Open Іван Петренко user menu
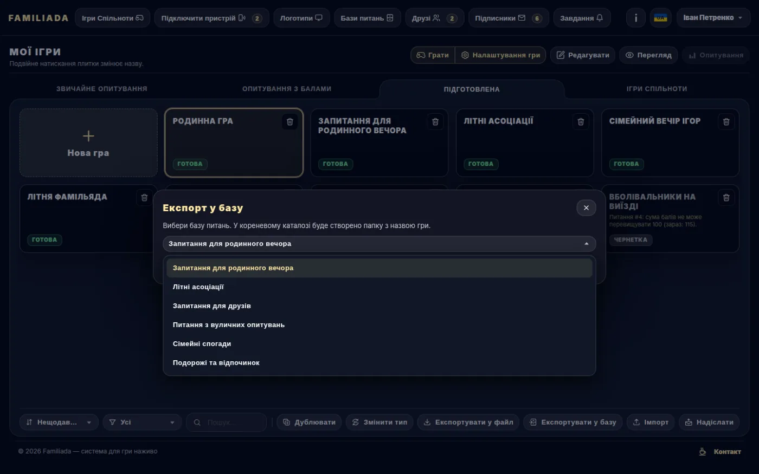 pyautogui.click(x=713, y=18)
